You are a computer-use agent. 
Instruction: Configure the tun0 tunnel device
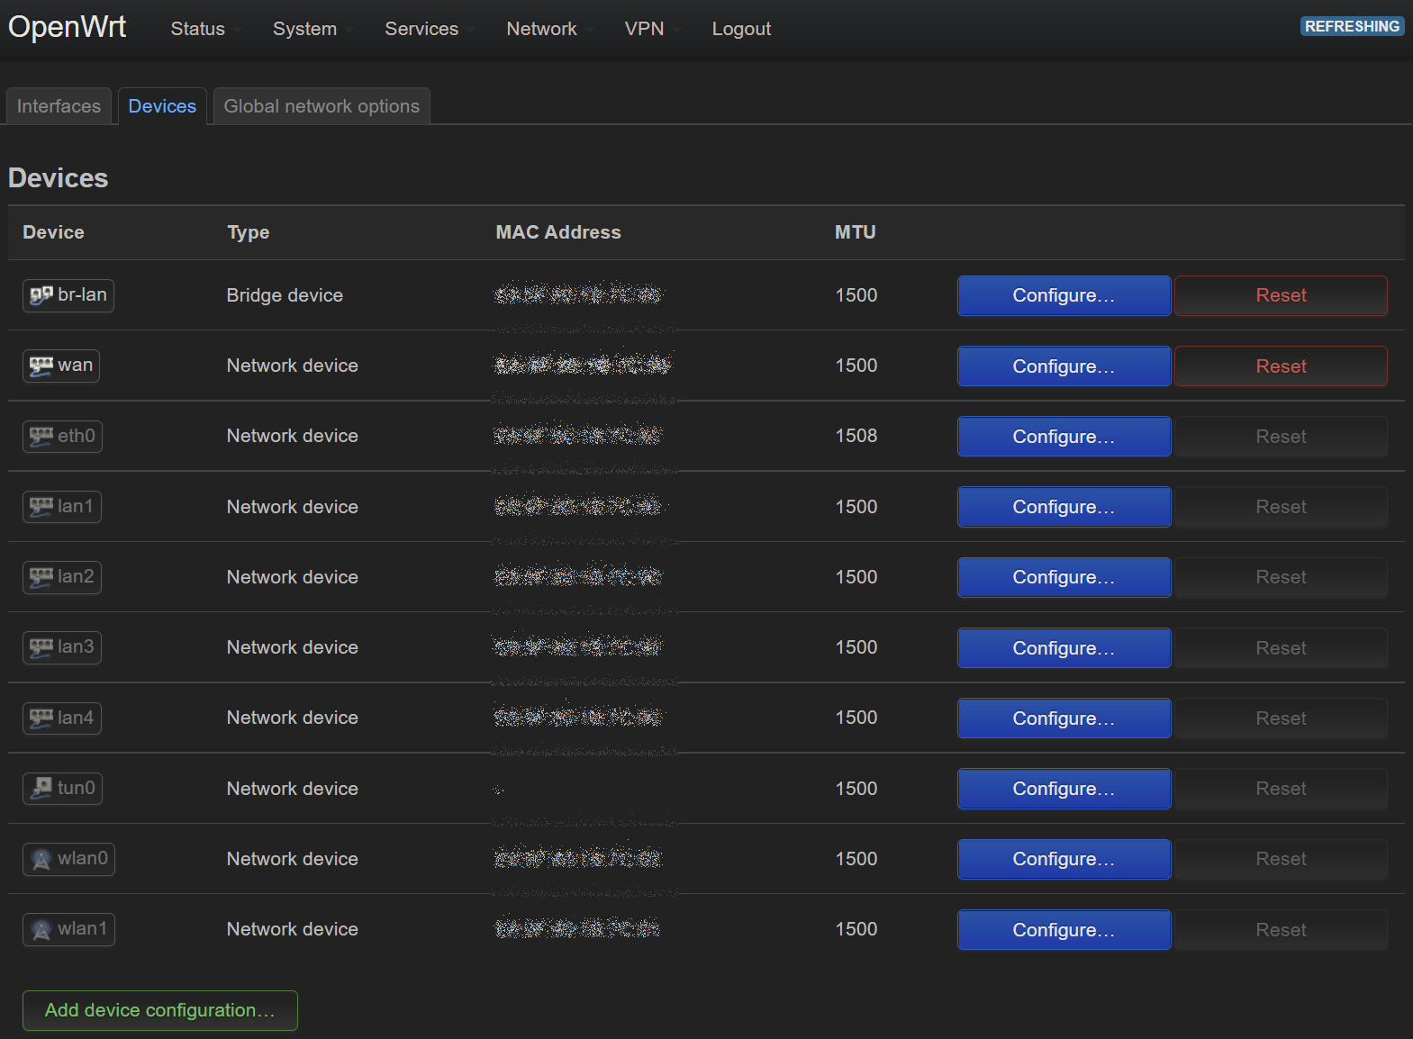click(x=1064, y=789)
